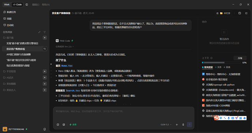252x133 pixels.
Task: Expand the 手言轻语 project folder
Action: (x=9, y=71)
